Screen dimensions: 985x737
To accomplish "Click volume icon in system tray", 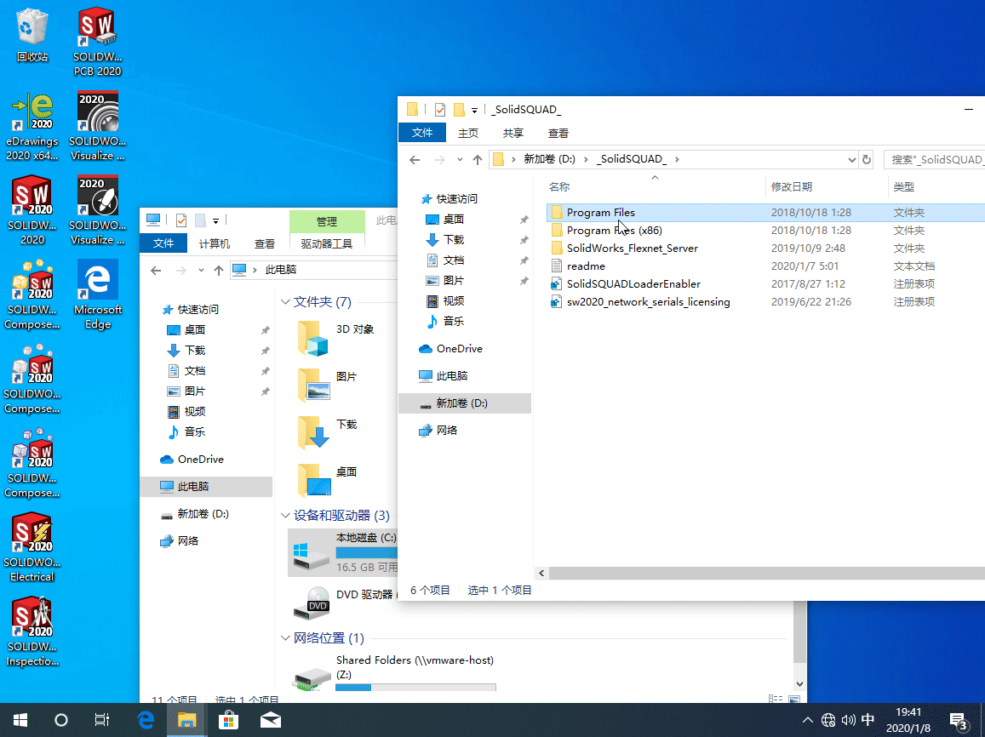I will click(x=848, y=720).
